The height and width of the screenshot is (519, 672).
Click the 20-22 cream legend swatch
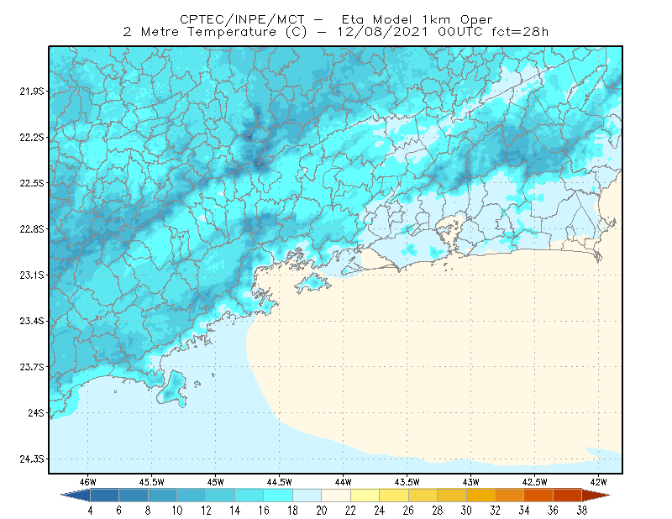(336, 495)
